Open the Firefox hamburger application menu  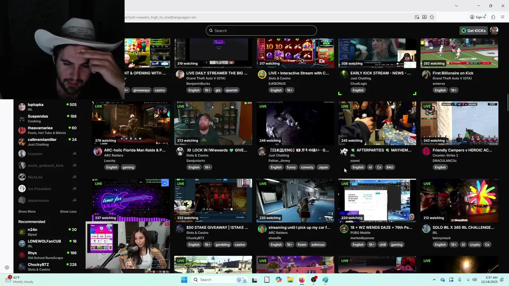coord(503,17)
